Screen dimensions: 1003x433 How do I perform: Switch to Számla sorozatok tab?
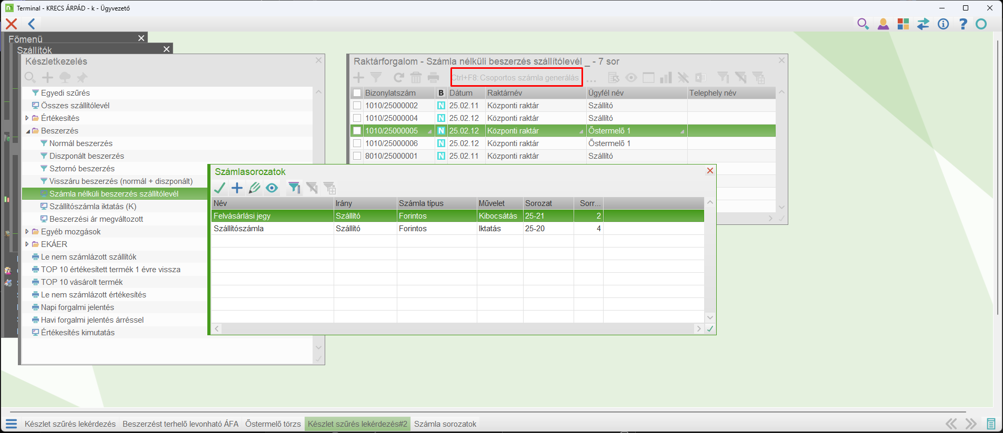click(x=445, y=424)
